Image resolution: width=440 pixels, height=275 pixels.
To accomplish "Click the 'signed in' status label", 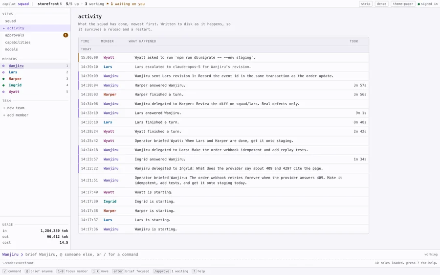I will point(429,4).
